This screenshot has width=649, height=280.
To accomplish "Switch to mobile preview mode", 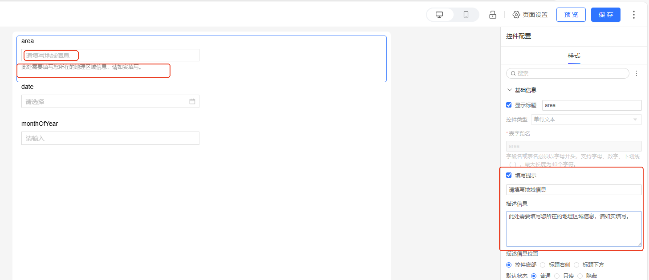I will (x=466, y=15).
